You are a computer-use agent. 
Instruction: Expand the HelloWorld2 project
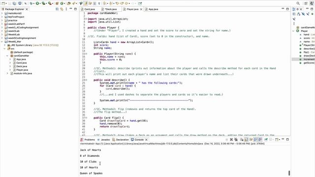coord(2,13)
